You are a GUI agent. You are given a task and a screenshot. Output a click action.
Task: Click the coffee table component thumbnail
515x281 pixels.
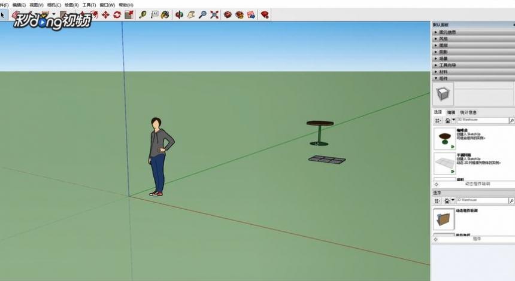(445, 138)
